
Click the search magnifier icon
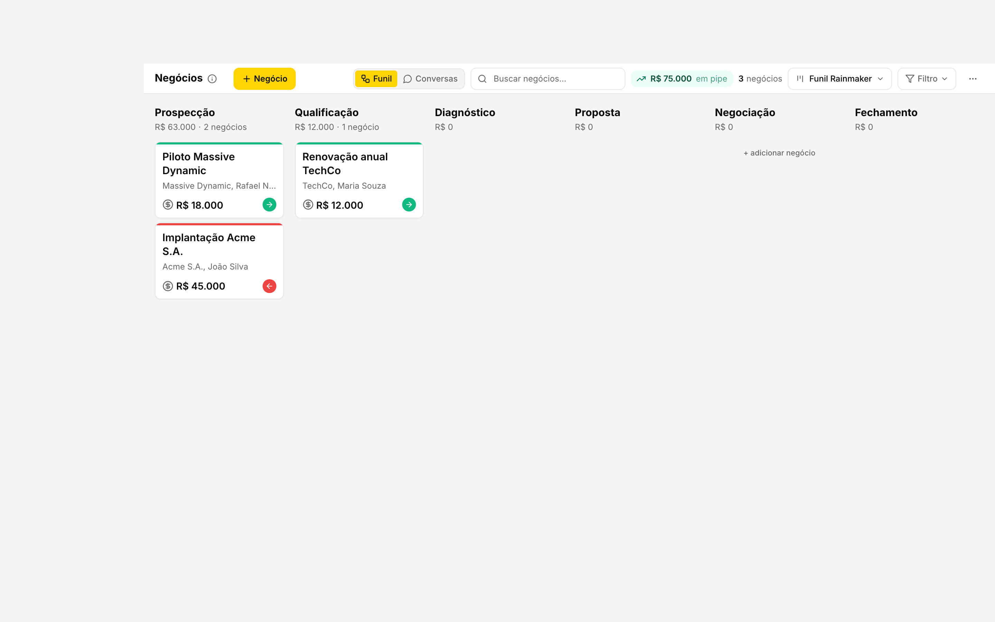tap(482, 78)
